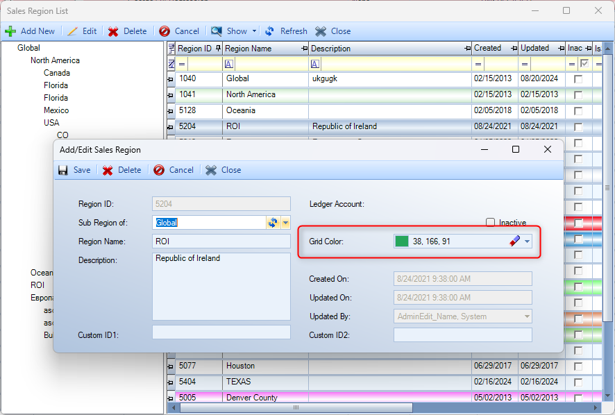Image resolution: width=615 pixels, height=415 pixels.
Task: Open the Updated By dropdown
Action: tap(527, 316)
